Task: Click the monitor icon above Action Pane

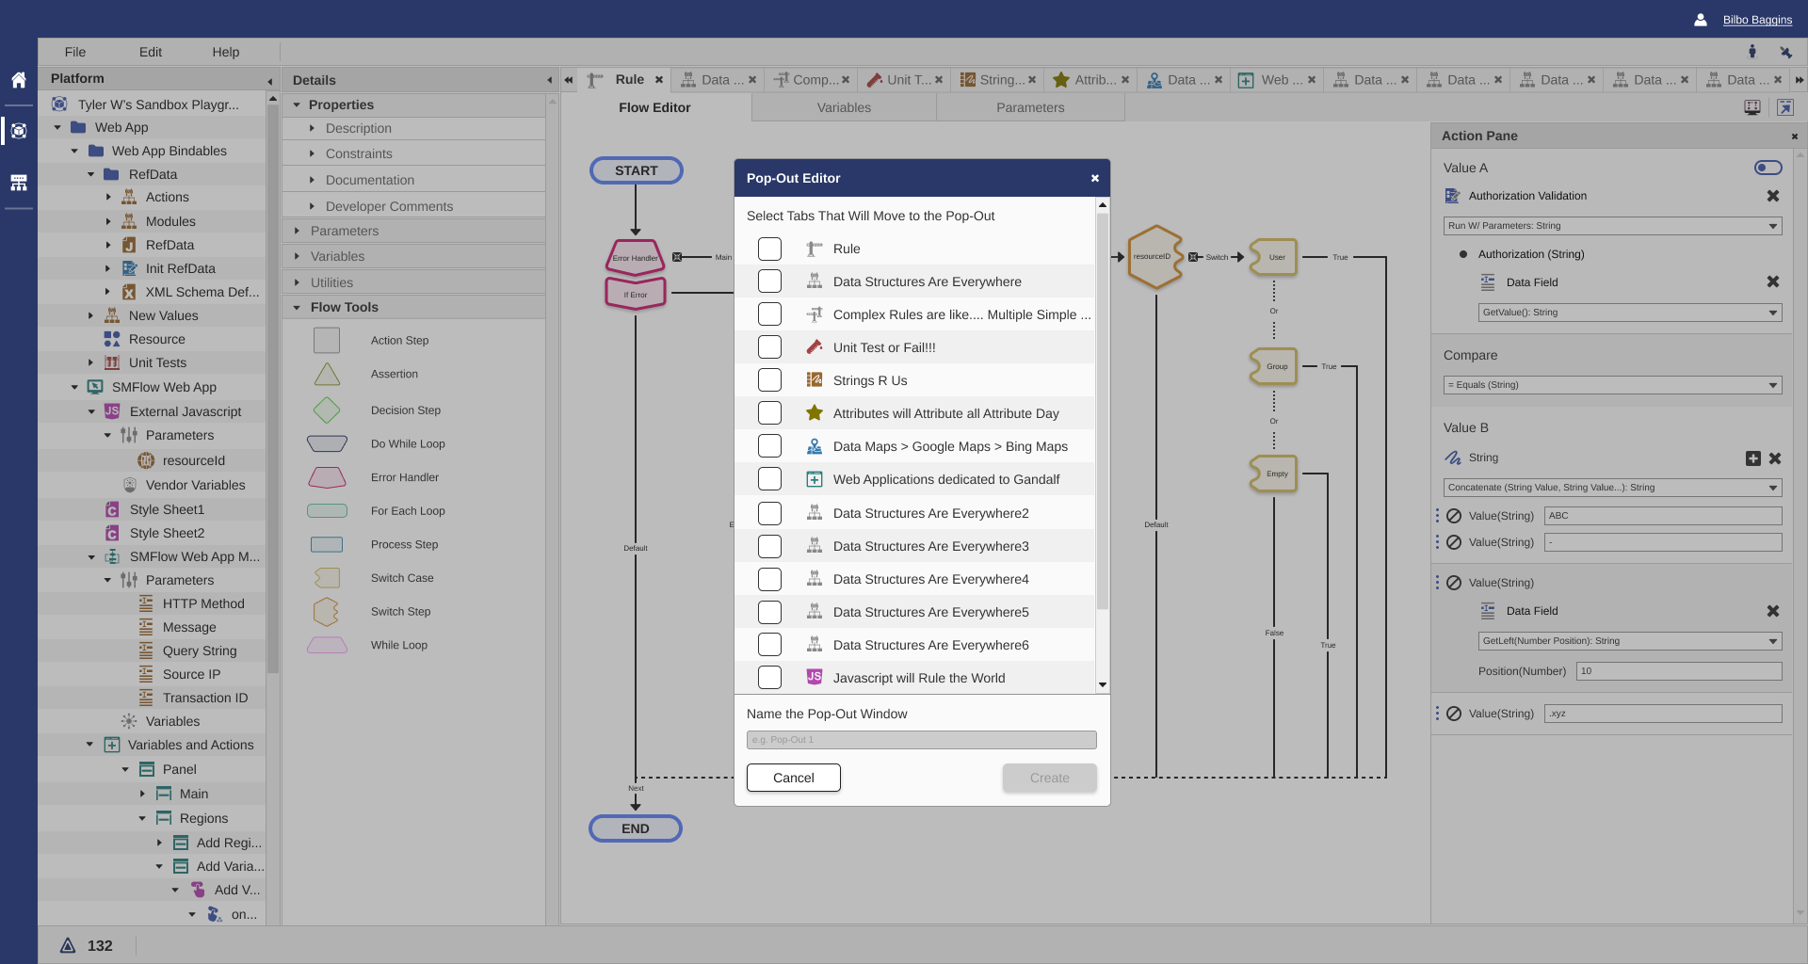Action: [x=1752, y=107]
